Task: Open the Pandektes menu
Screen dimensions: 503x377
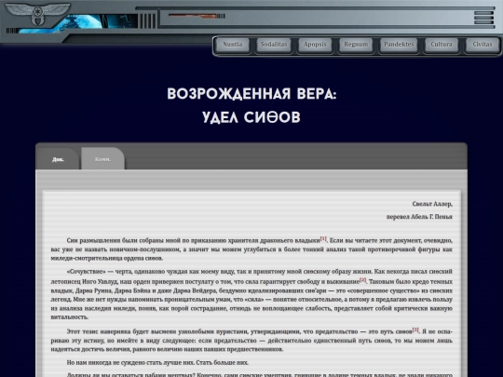Action: click(x=399, y=45)
